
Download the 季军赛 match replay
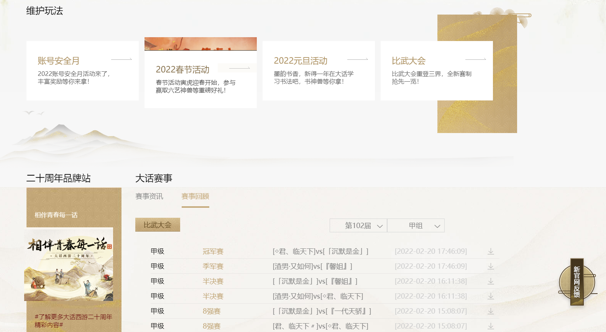(x=491, y=266)
